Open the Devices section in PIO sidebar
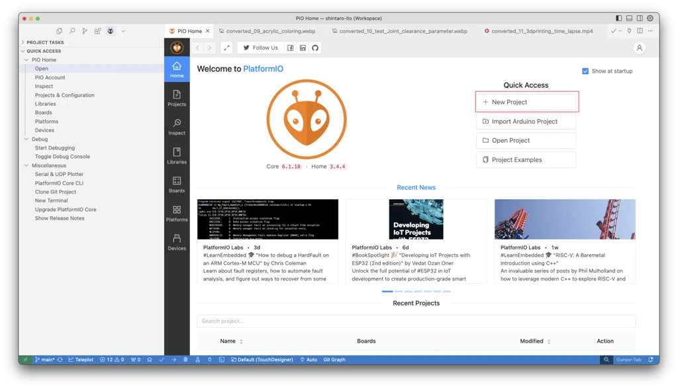The width and height of the screenshot is (678, 389). [177, 242]
